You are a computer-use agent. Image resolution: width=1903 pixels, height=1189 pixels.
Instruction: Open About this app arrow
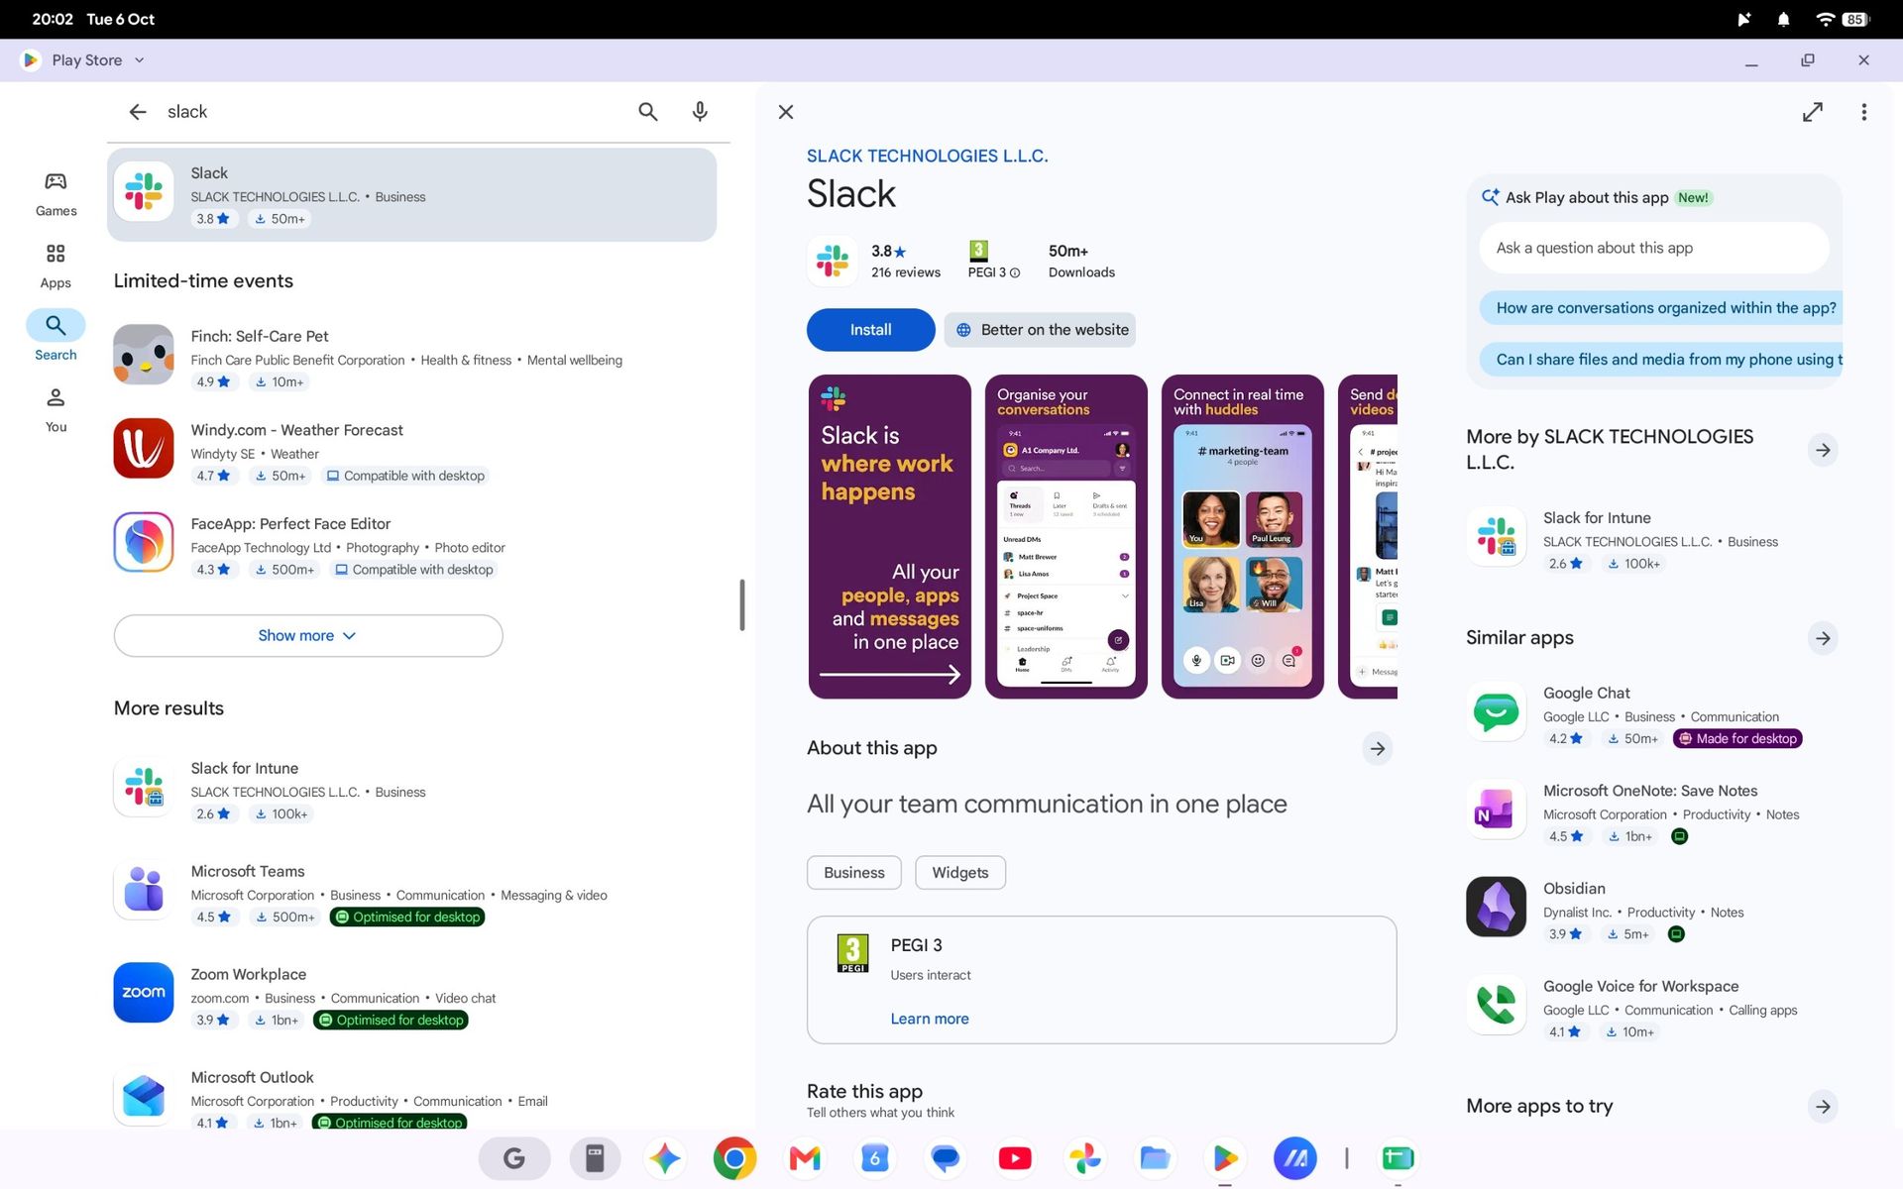1377,749
